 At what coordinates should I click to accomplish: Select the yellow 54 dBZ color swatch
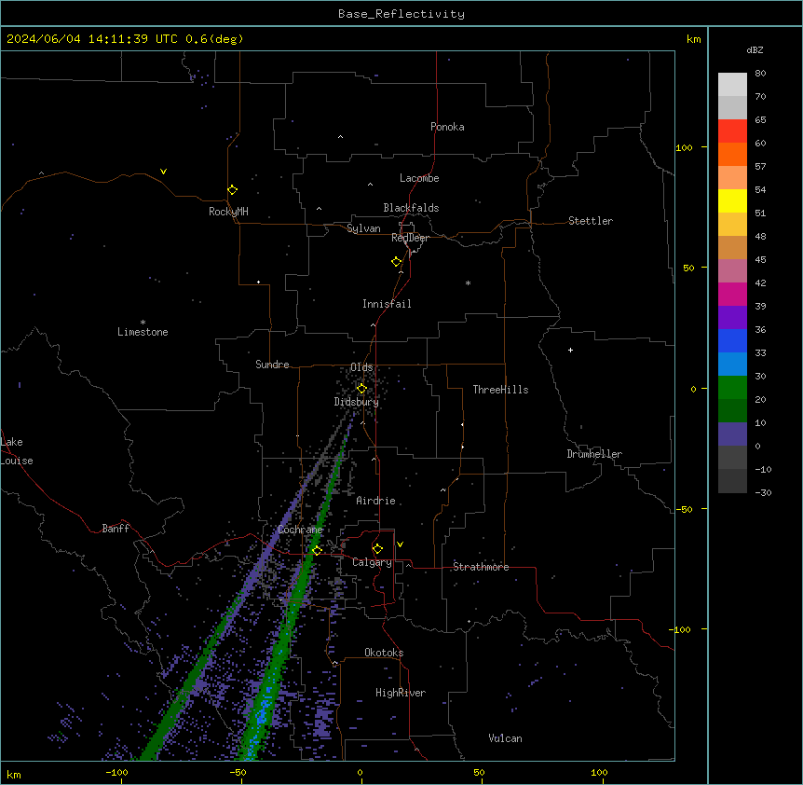pyautogui.click(x=732, y=200)
